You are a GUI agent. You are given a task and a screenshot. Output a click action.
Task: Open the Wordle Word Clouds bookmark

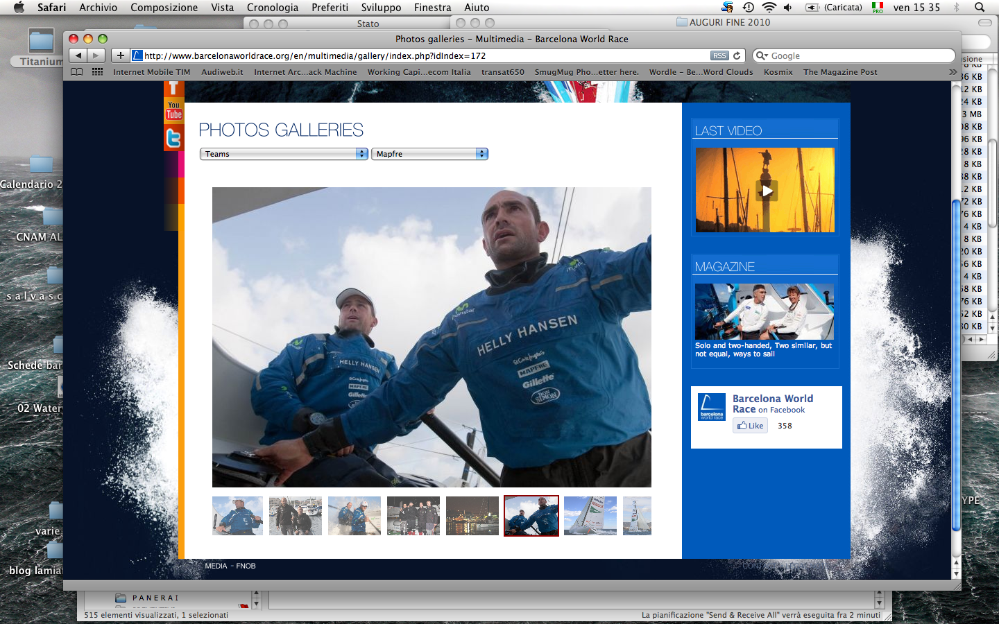[701, 72]
